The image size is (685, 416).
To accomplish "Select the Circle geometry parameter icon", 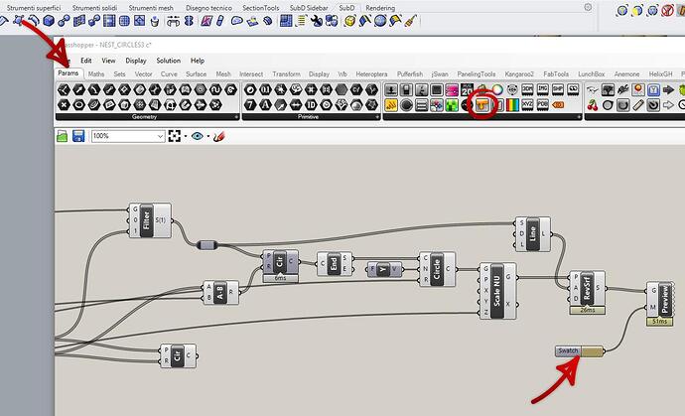I will (x=79, y=105).
